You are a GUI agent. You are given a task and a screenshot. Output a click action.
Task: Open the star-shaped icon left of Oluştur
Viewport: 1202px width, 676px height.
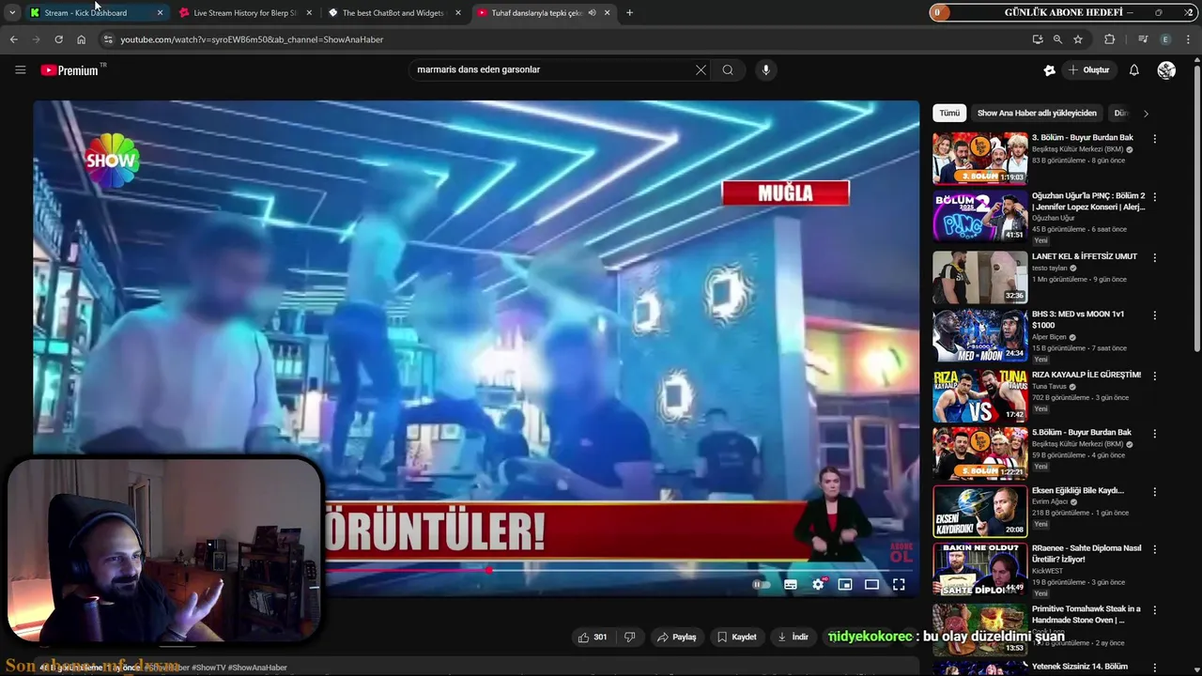(1050, 70)
